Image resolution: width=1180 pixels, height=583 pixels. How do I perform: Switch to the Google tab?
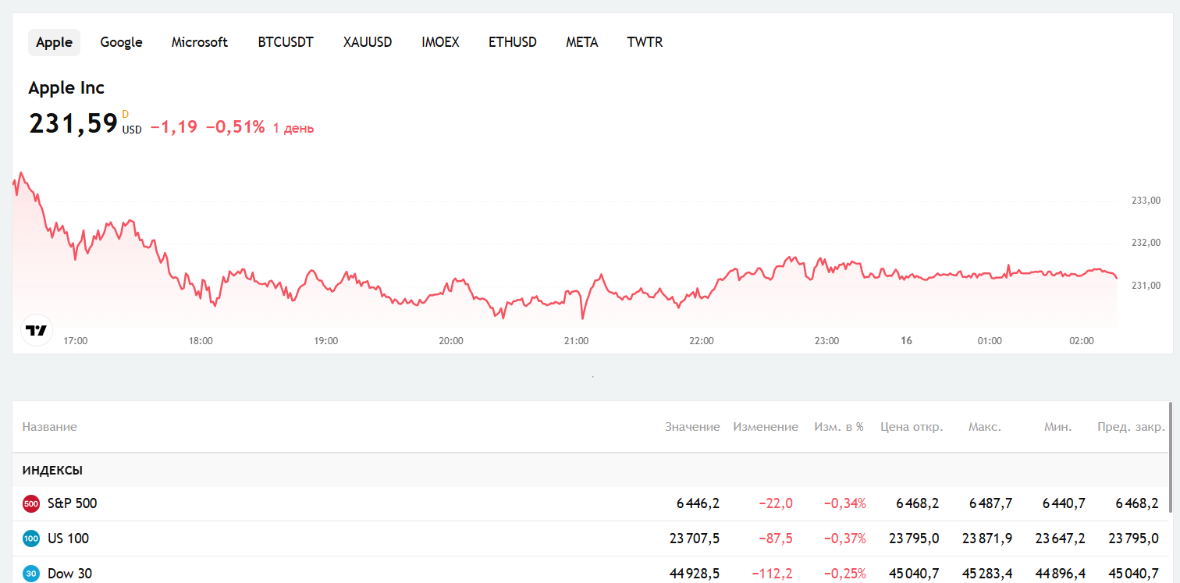coord(121,42)
